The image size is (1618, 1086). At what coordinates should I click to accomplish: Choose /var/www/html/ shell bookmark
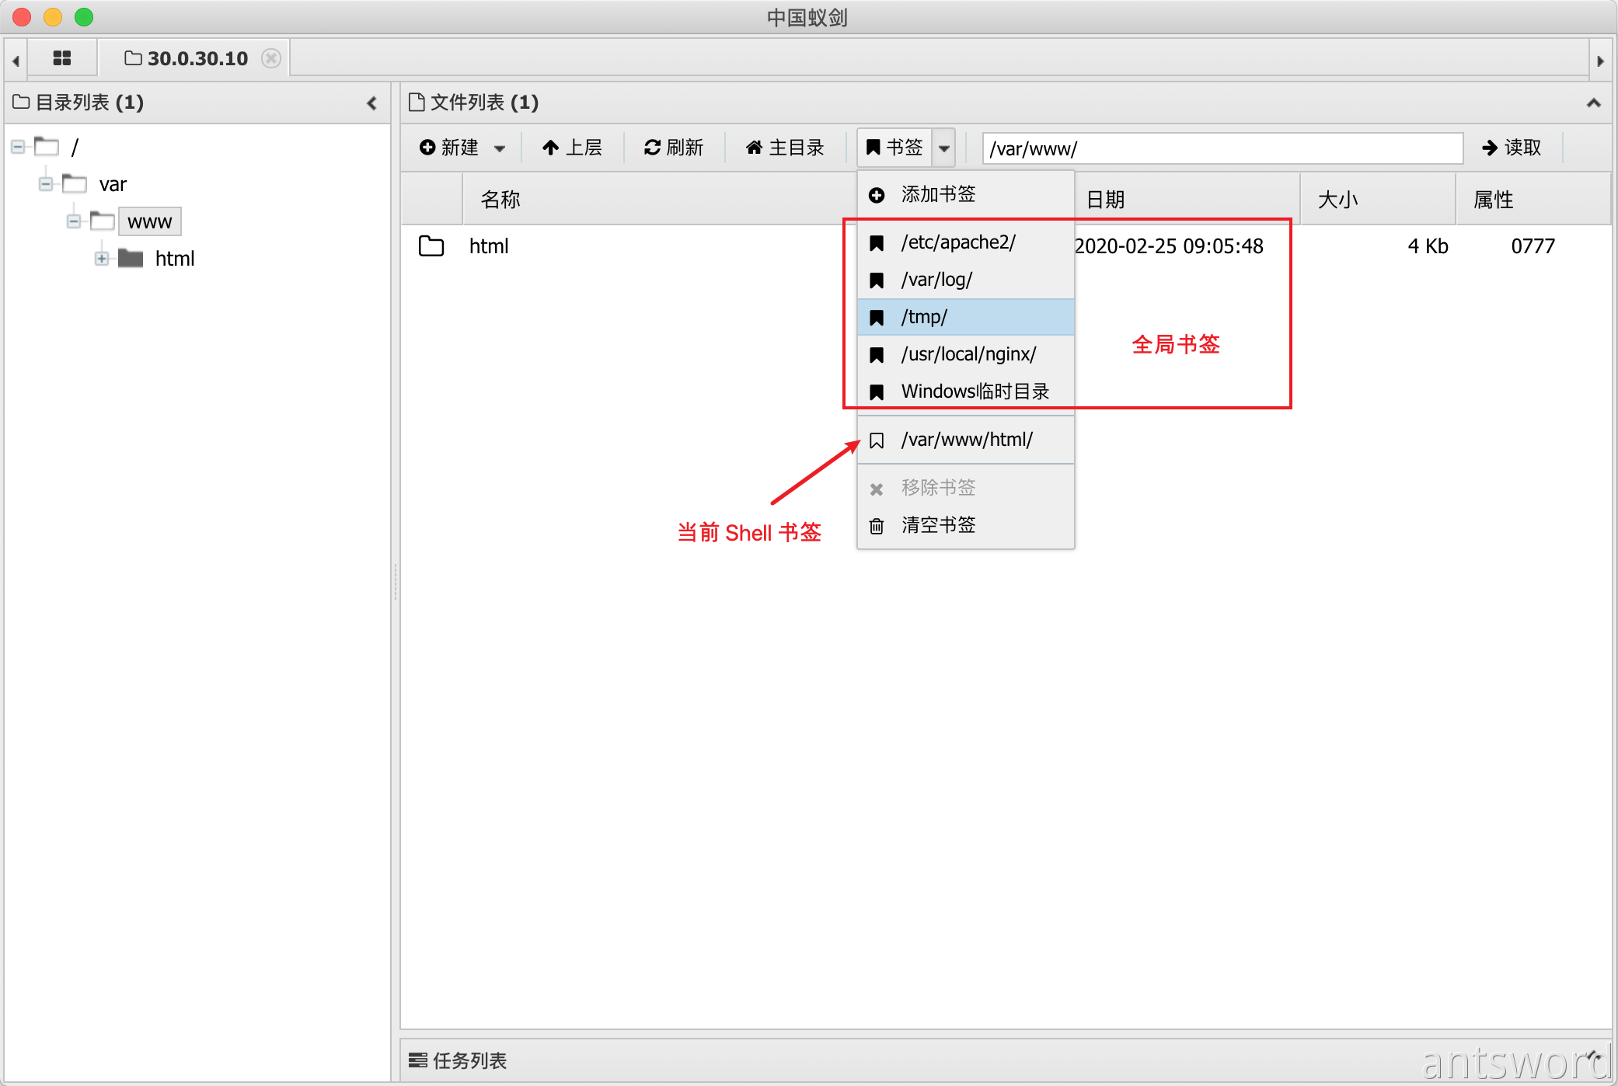(967, 440)
